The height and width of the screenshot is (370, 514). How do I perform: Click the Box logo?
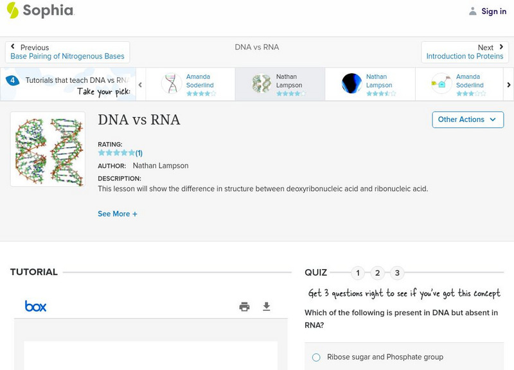[x=36, y=306]
